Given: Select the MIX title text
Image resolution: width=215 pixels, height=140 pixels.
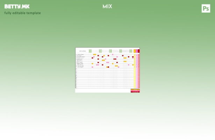Looking at the screenshot, I should (x=107, y=6).
